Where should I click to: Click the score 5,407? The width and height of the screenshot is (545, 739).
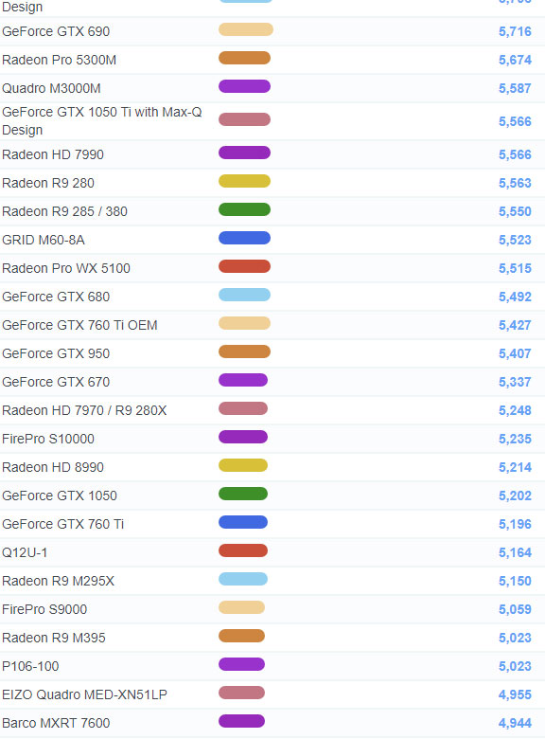pos(515,353)
